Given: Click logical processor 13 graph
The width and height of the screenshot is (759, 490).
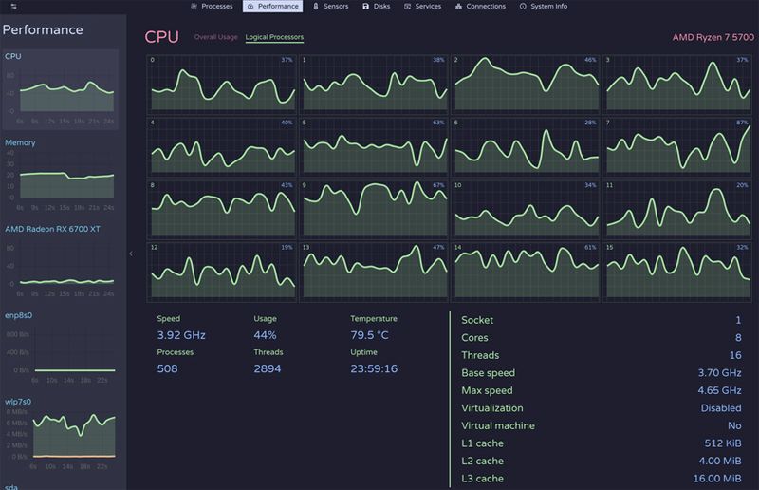Looking at the screenshot, I should [x=374, y=272].
